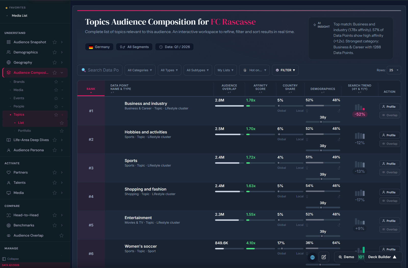Toggle favorite star for Topics
The height and width of the screenshot is (268, 408).
[x=56, y=115]
